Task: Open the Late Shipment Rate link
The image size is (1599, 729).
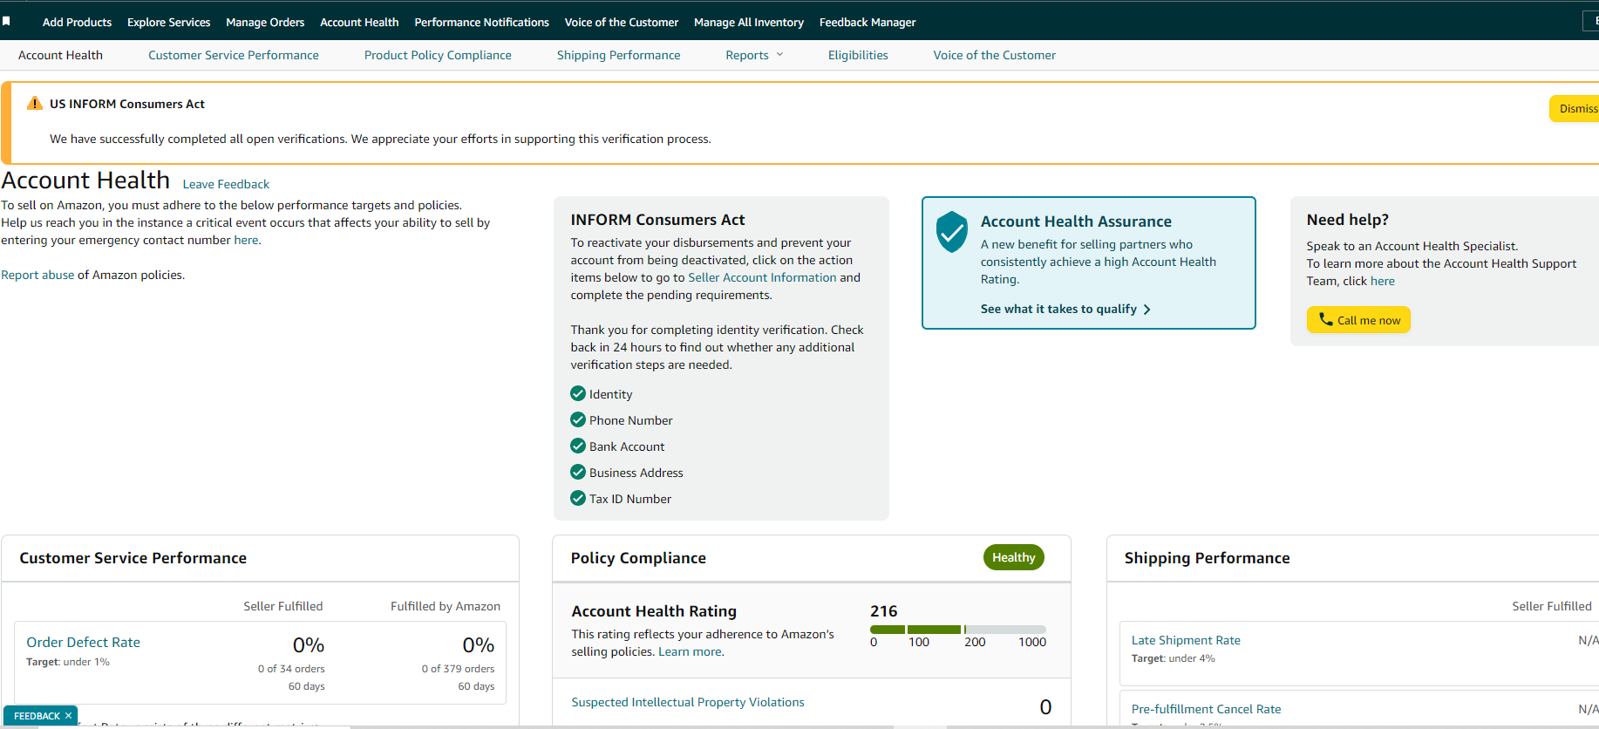Action: pyautogui.click(x=1186, y=640)
